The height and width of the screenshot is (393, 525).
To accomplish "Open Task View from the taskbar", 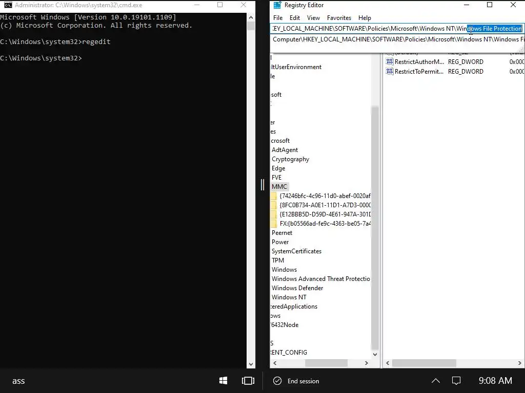I will tap(248, 381).
